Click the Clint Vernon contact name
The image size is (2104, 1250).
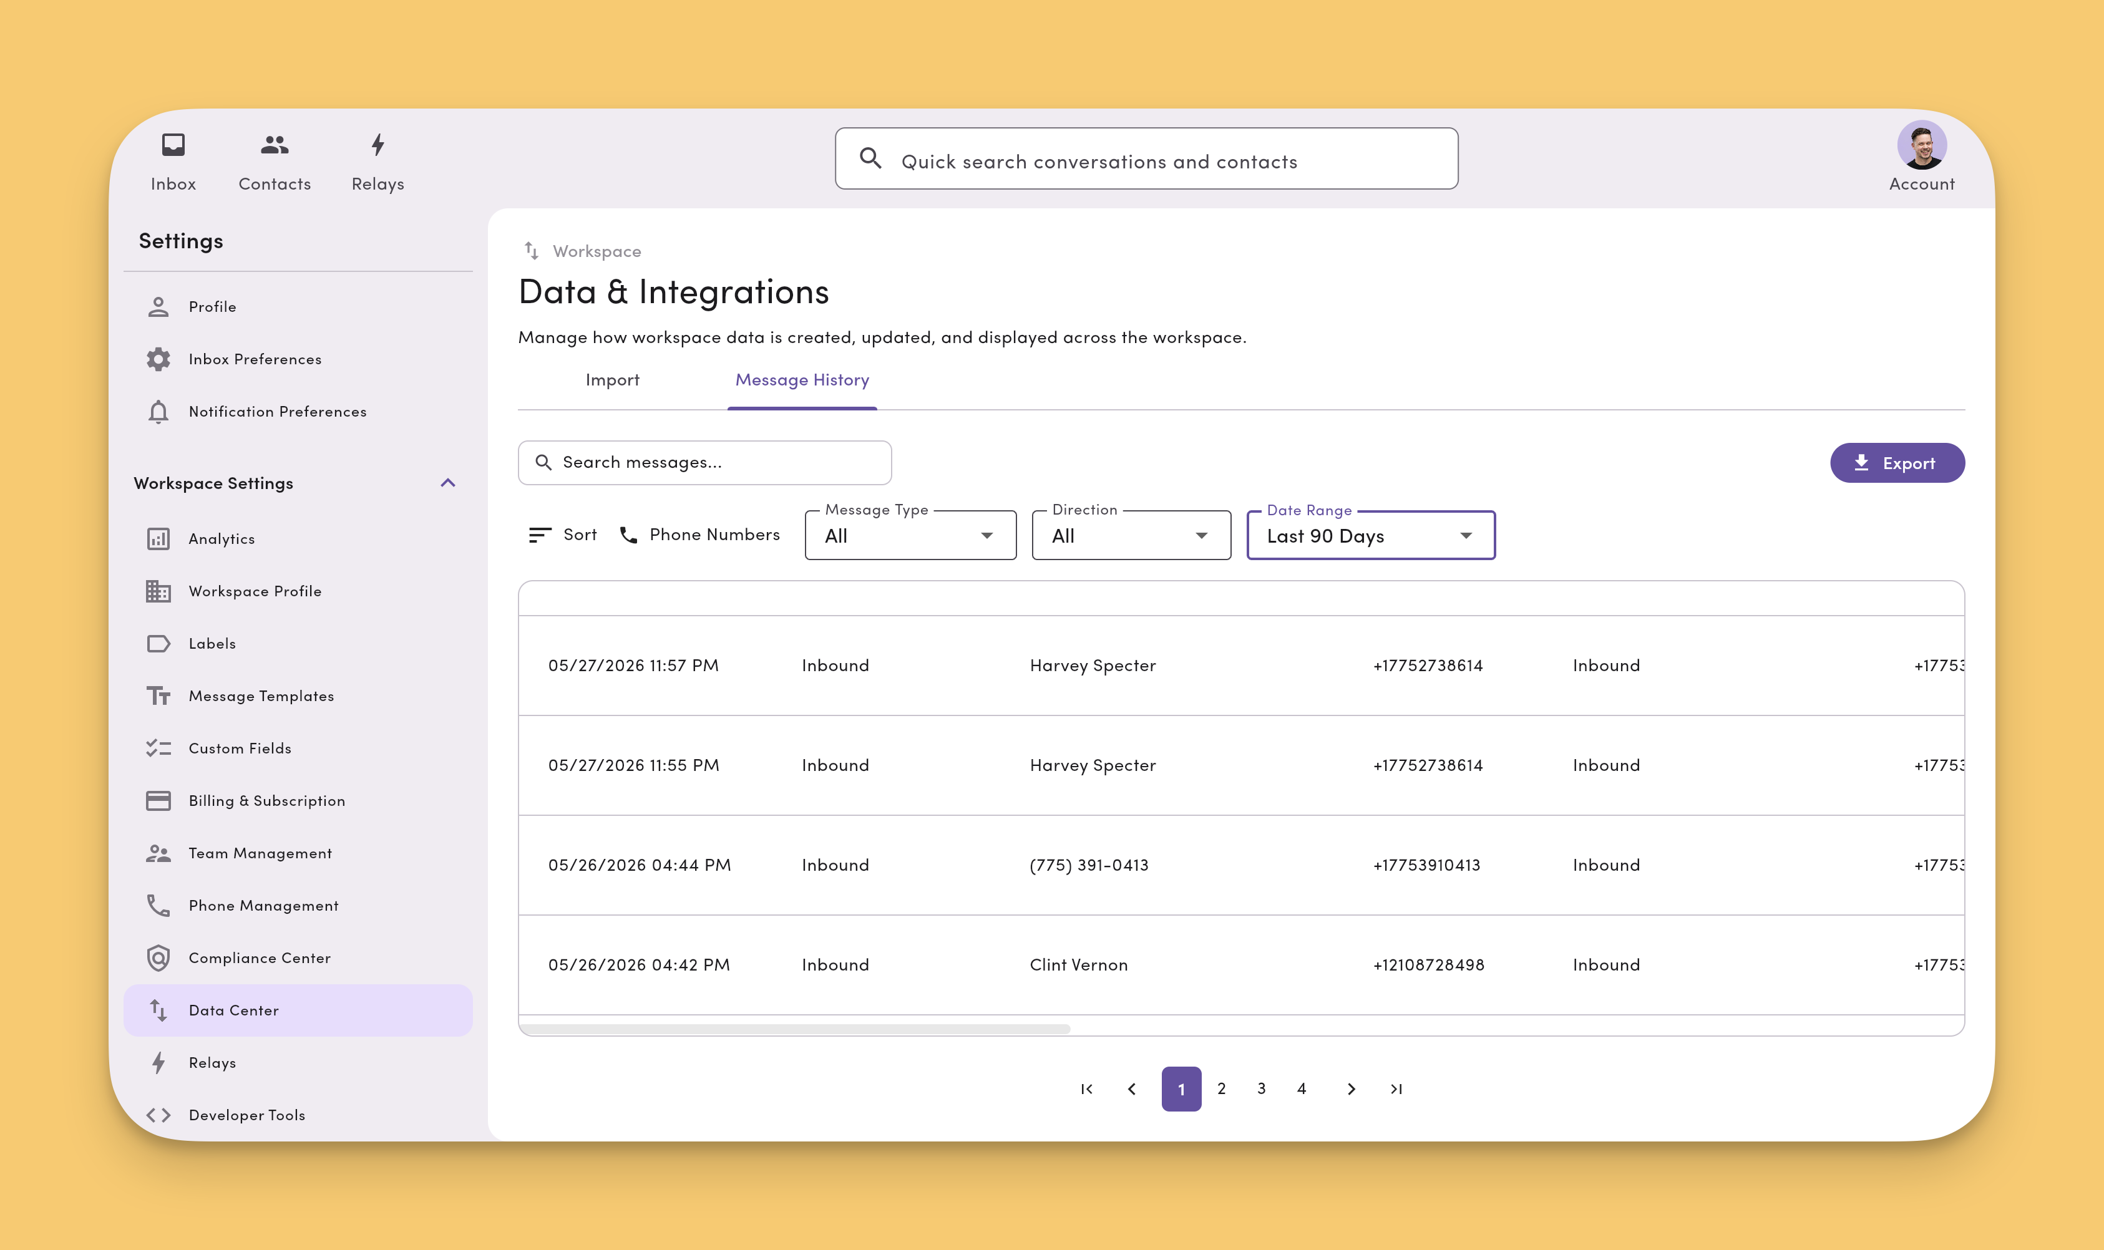(x=1079, y=964)
